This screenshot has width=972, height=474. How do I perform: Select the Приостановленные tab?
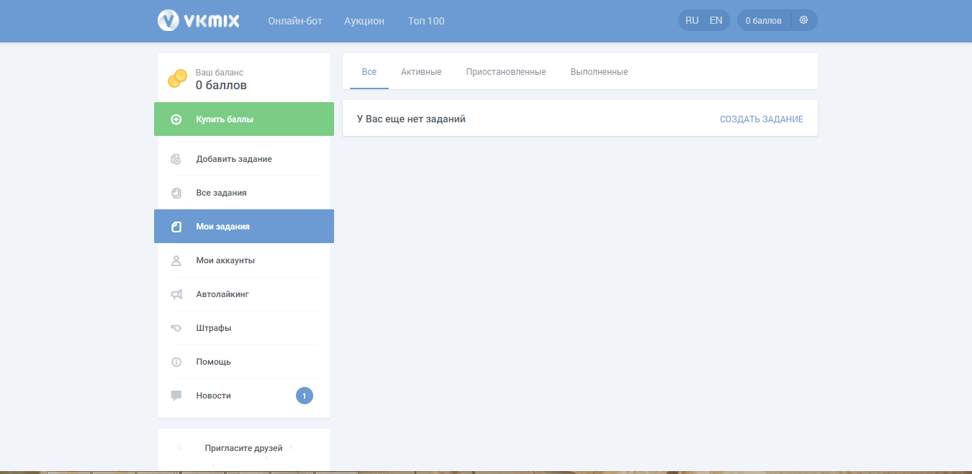506,72
